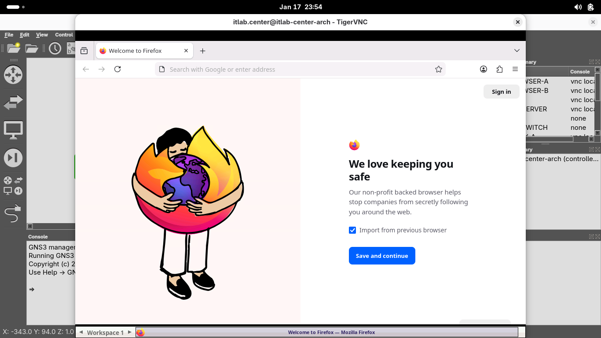Toggle the system volume speaker icon
This screenshot has height=338, width=601.
pyautogui.click(x=578, y=7)
